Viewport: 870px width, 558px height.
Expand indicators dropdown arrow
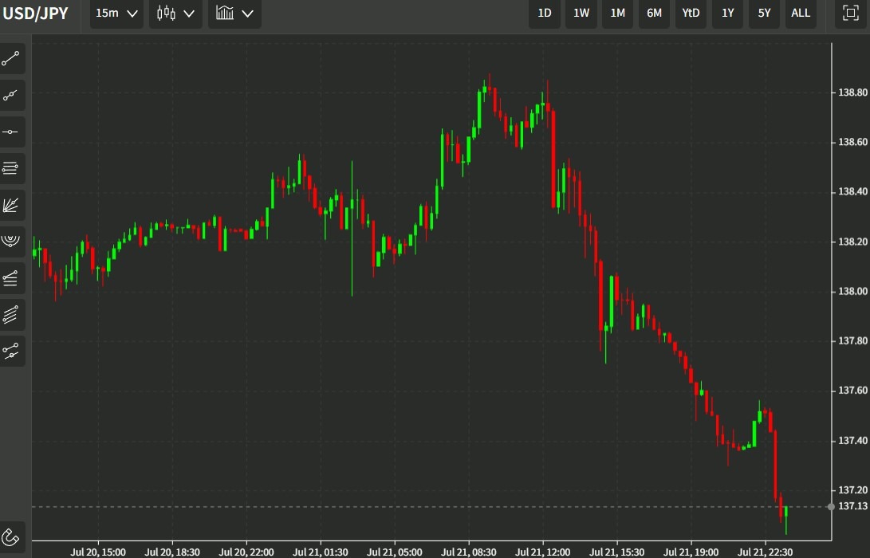(247, 14)
